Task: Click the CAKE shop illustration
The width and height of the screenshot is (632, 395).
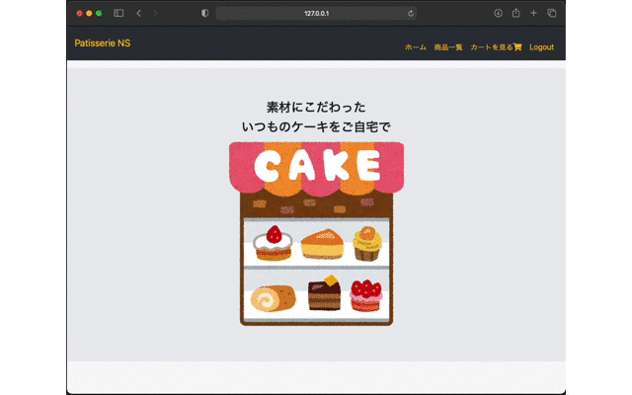Action: [x=316, y=234]
